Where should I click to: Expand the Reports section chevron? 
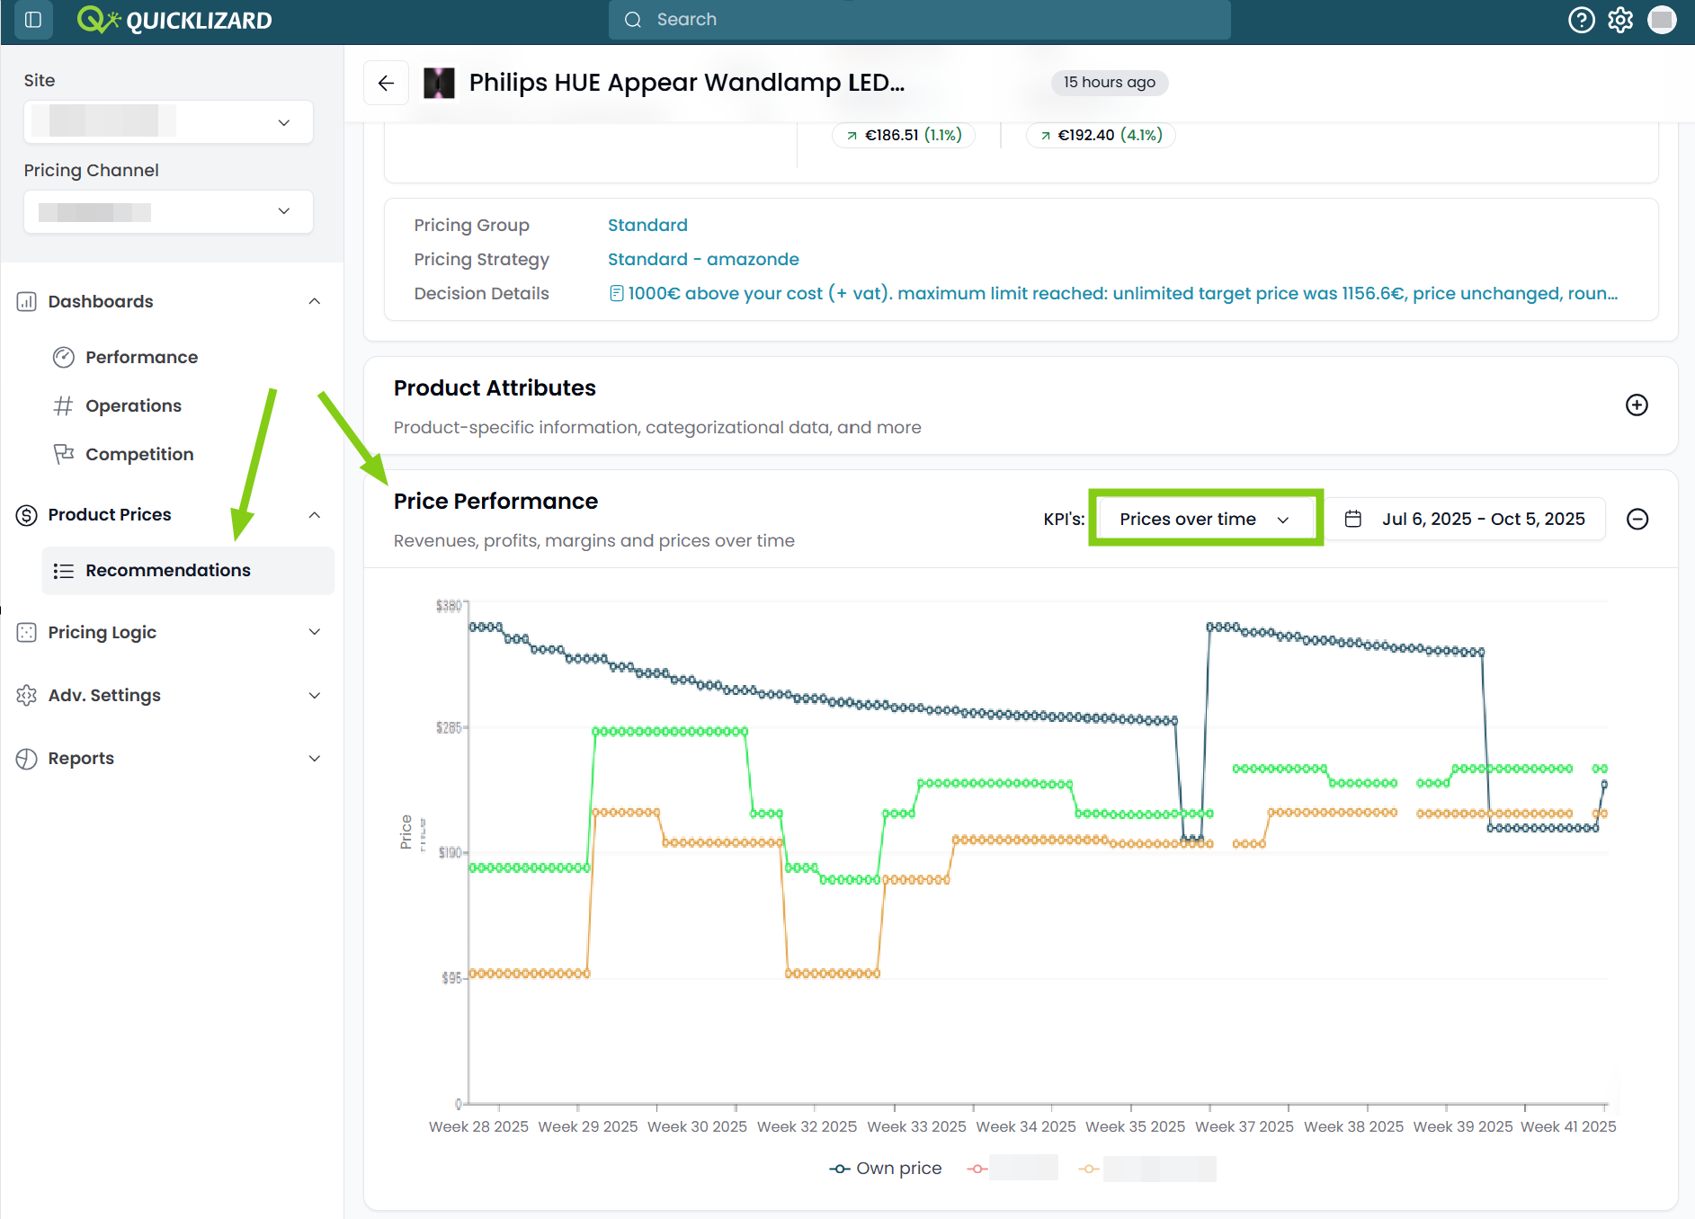(x=315, y=759)
